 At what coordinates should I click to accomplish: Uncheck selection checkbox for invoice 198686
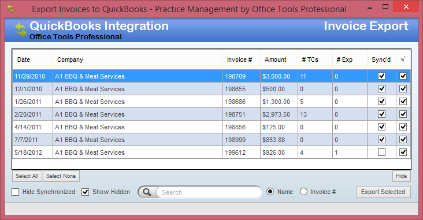pos(403,102)
